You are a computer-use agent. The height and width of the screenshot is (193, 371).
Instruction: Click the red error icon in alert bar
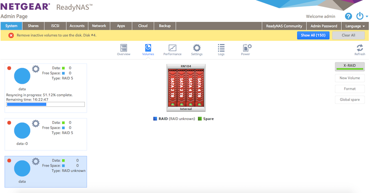point(11,36)
